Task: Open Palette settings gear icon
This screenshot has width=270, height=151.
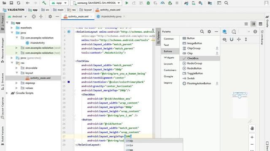Action: click(x=209, y=31)
